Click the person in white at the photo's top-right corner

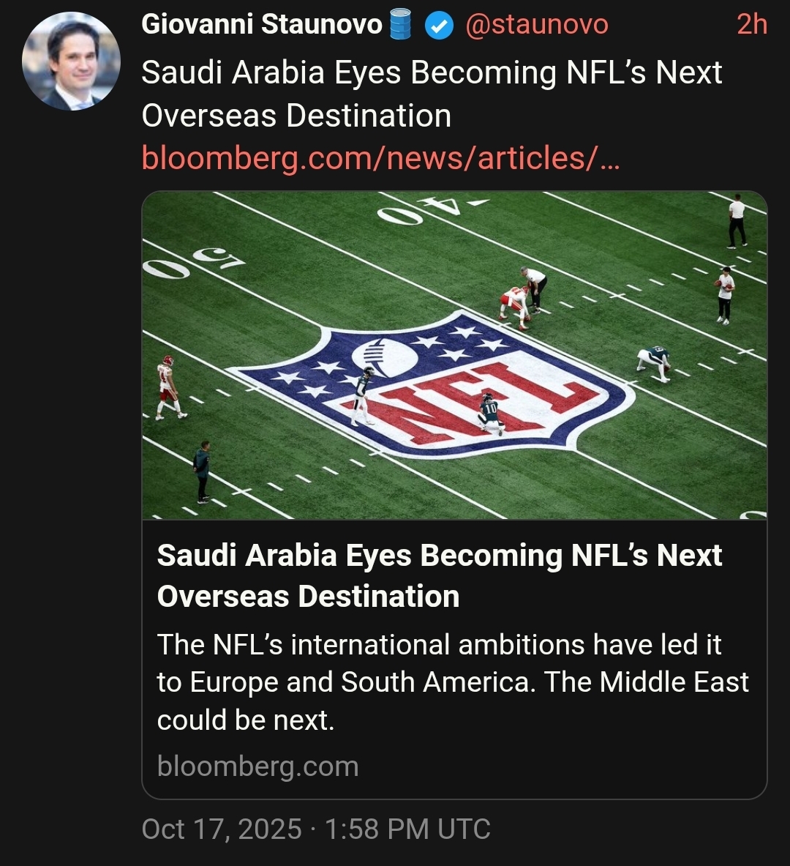coord(737,220)
